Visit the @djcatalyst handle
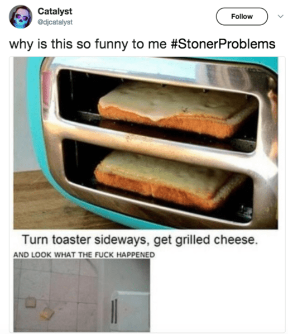The height and width of the screenshot is (334, 288). [x=55, y=22]
